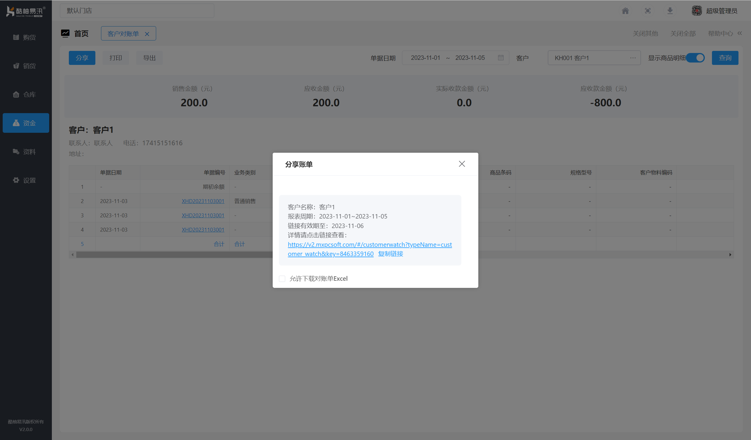Click the 查询 button

(x=725, y=58)
